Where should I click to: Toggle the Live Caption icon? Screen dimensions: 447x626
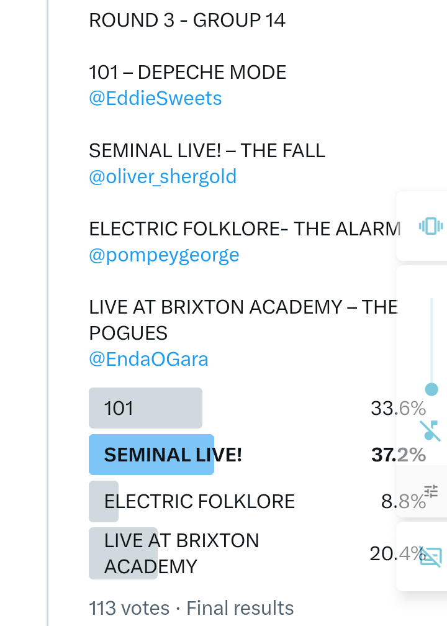click(x=430, y=556)
